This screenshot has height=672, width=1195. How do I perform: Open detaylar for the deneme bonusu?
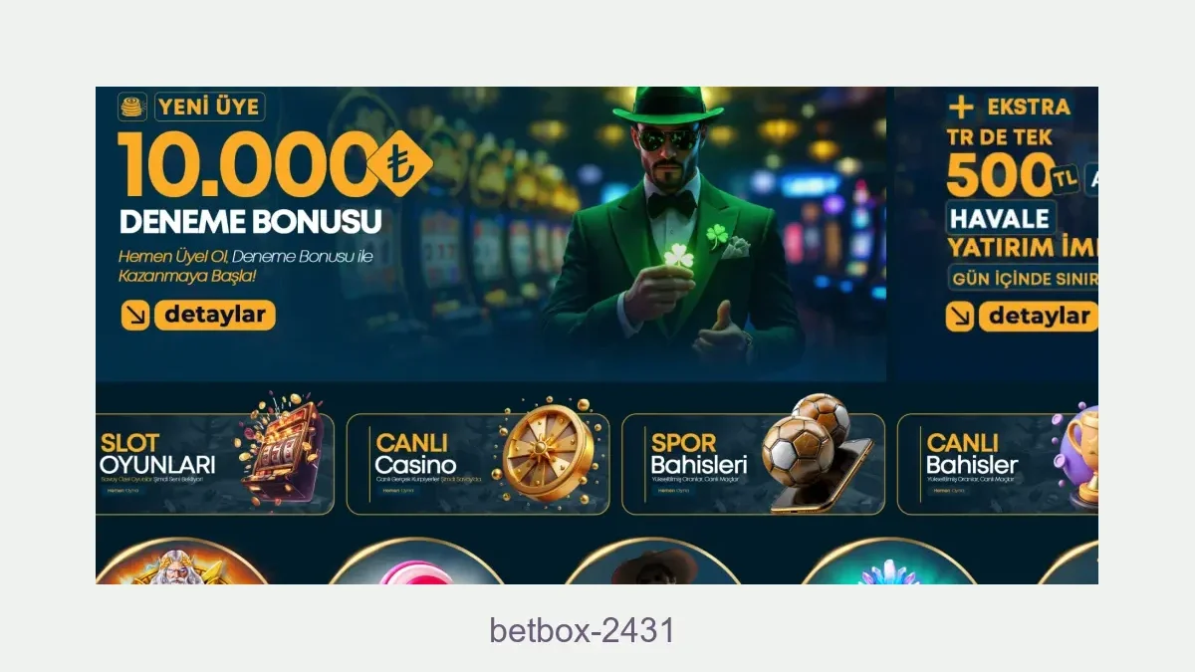[x=214, y=316]
